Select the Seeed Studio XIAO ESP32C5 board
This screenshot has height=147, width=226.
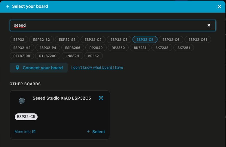click(96, 132)
